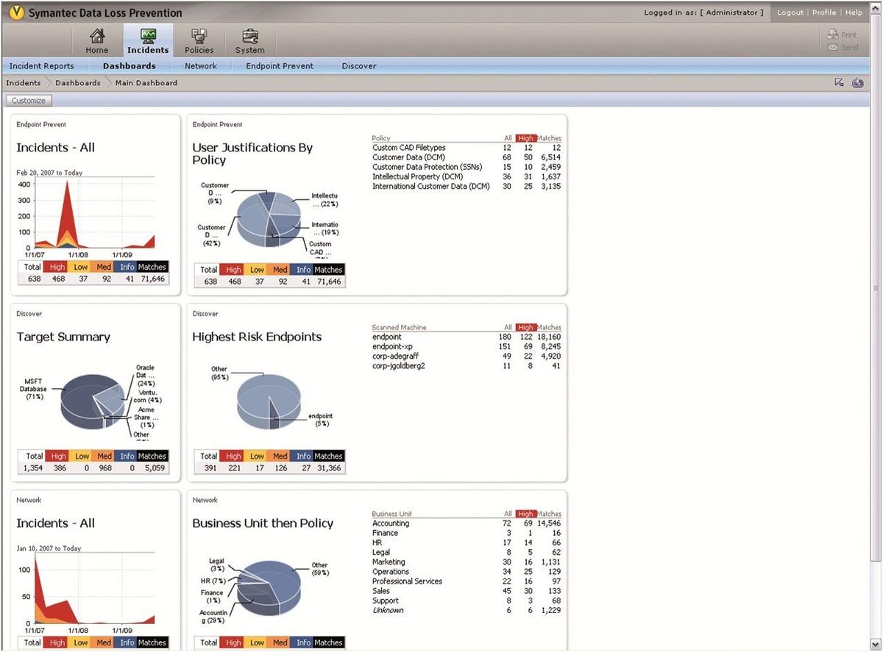Open User Justifications By Policy pie chart
883x652 pixels.
(269, 218)
